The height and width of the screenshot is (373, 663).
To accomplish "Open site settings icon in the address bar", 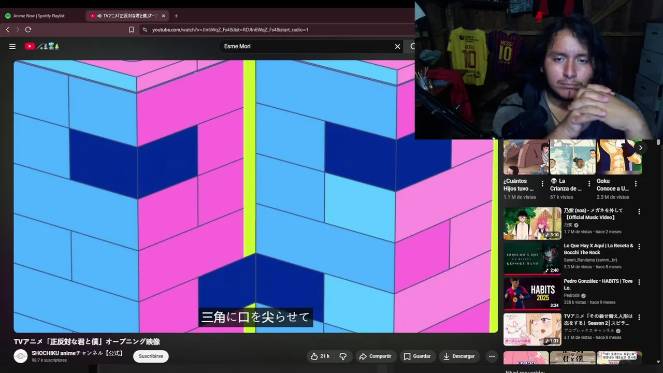I will (145, 30).
